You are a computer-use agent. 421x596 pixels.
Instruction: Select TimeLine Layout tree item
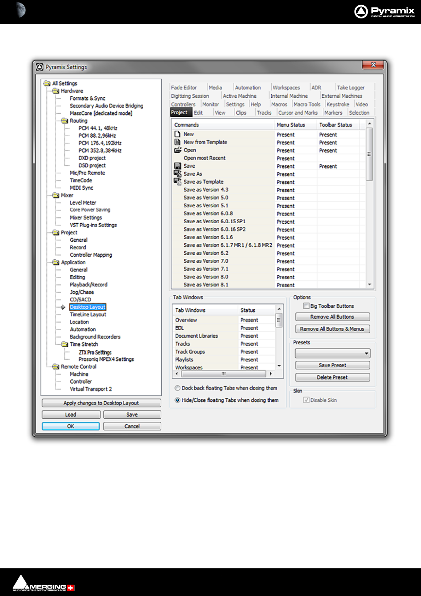[x=88, y=314]
